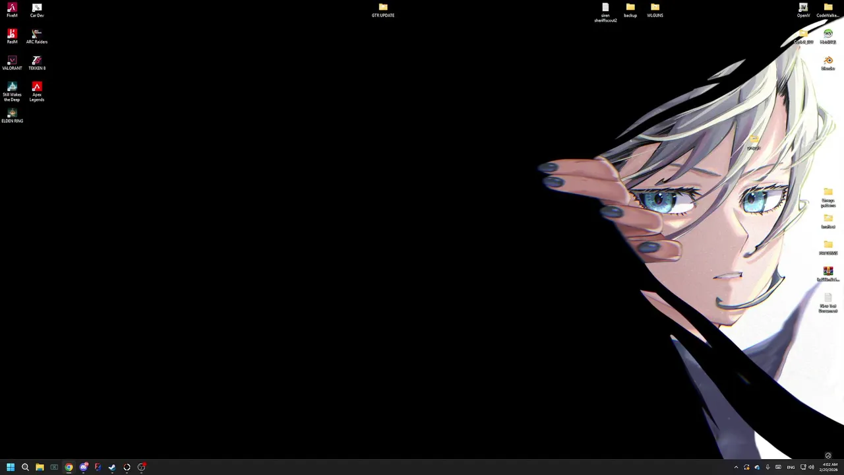The height and width of the screenshot is (475, 844).
Task: Show hidden system tray icons
Action: tap(736, 467)
